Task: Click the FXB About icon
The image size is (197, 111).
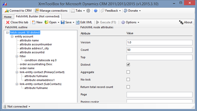Action: [181, 22]
